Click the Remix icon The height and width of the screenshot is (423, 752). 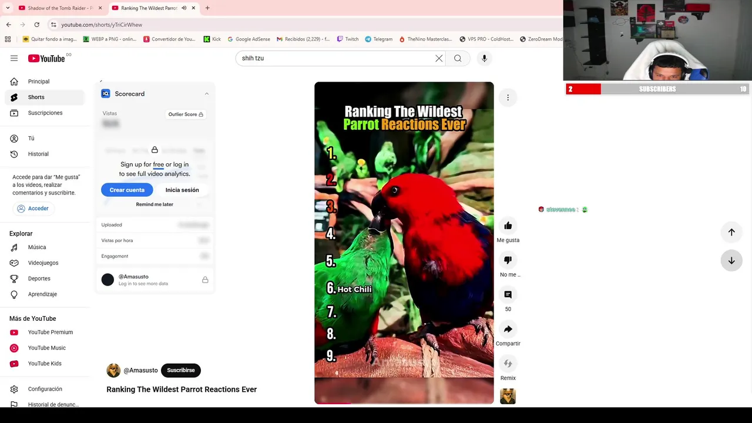pyautogui.click(x=508, y=364)
